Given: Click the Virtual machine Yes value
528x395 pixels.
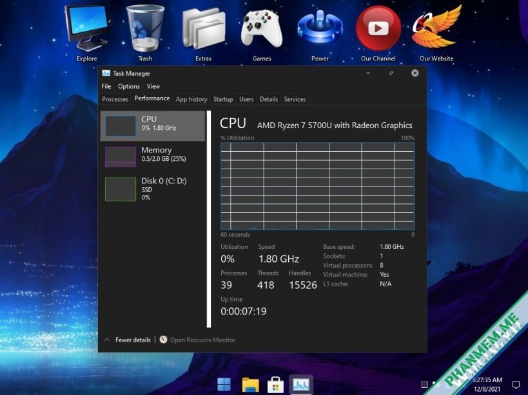Looking at the screenshot, I should tap(384, 275).
